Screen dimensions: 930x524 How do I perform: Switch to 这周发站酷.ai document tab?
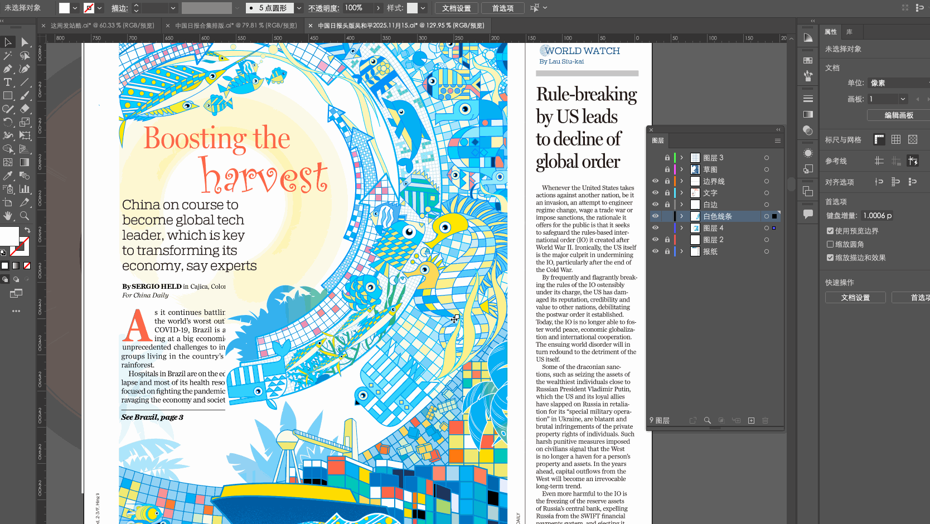click(x=102, y=25)
